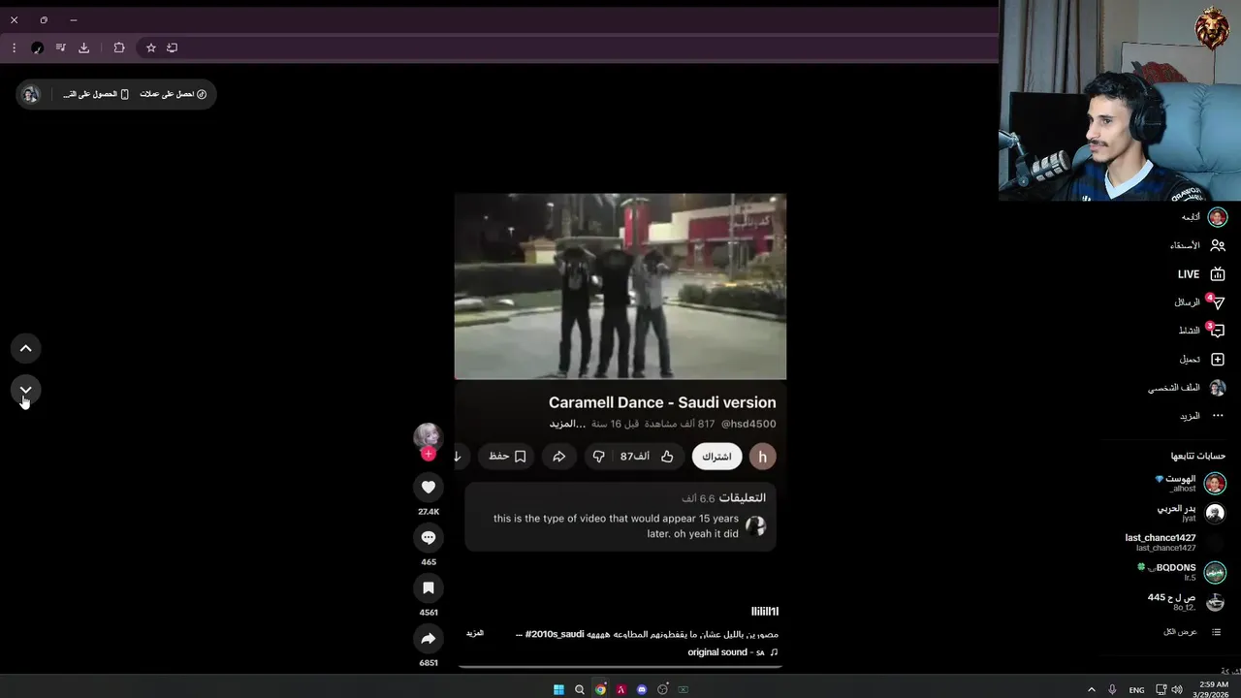Open the media controls playlist icon

[x=60, y=48]
